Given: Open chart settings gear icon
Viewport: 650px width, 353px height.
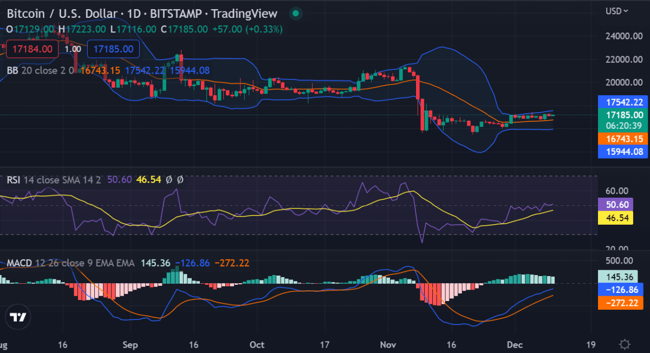Looking at the screenshot, I should (625, 344).
